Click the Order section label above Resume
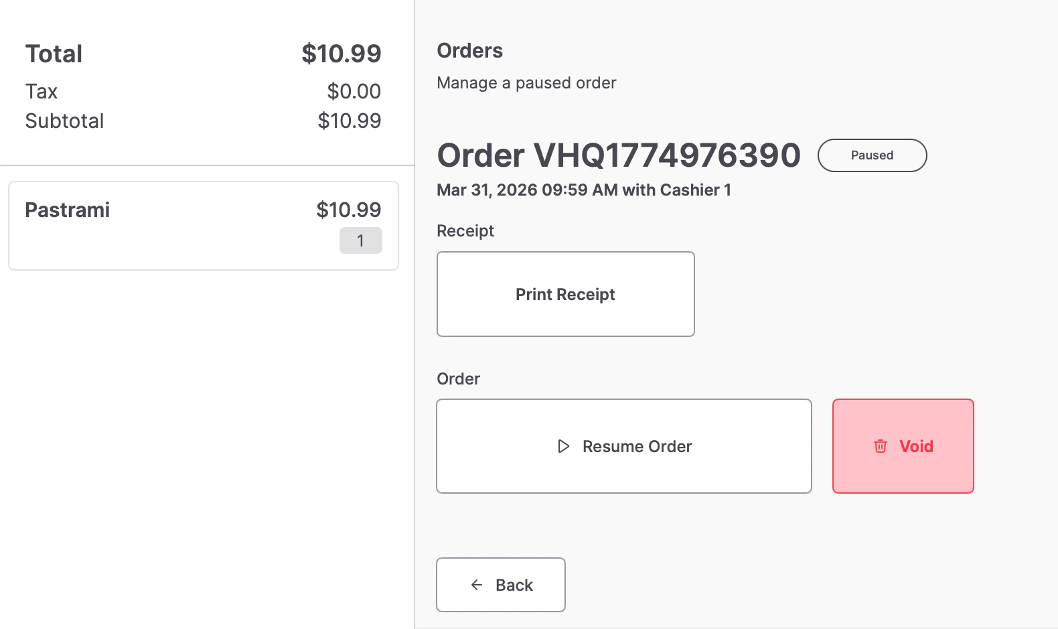Image resolution: width=1058 pixels, height=629 pixels. pos(458,379)
